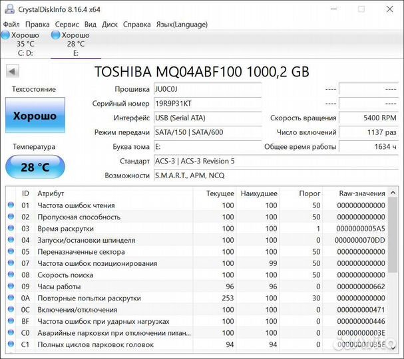Click the status dot for attribute BF
This screenshot has width=404, height=359.
coord(11,320)
